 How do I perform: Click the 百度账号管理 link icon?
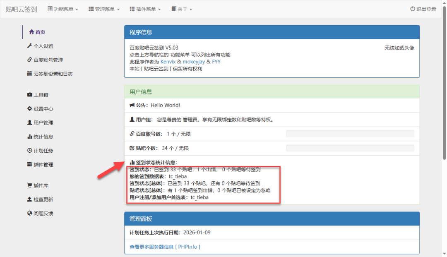pos(29,60)
